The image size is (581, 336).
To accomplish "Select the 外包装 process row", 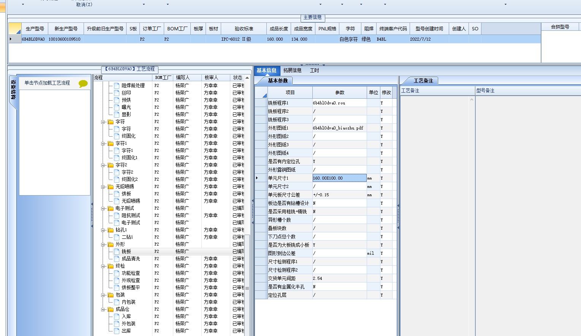I will coord(169,324).
